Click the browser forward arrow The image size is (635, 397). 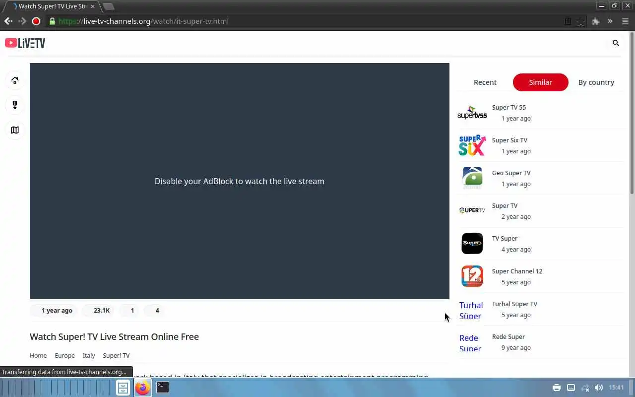pos(22,21)
